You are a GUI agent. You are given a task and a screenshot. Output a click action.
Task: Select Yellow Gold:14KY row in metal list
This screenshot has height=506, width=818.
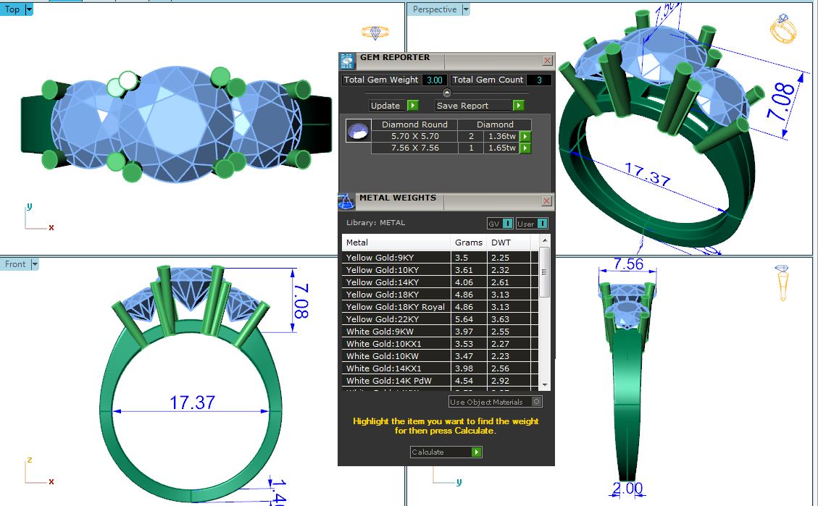397,282
